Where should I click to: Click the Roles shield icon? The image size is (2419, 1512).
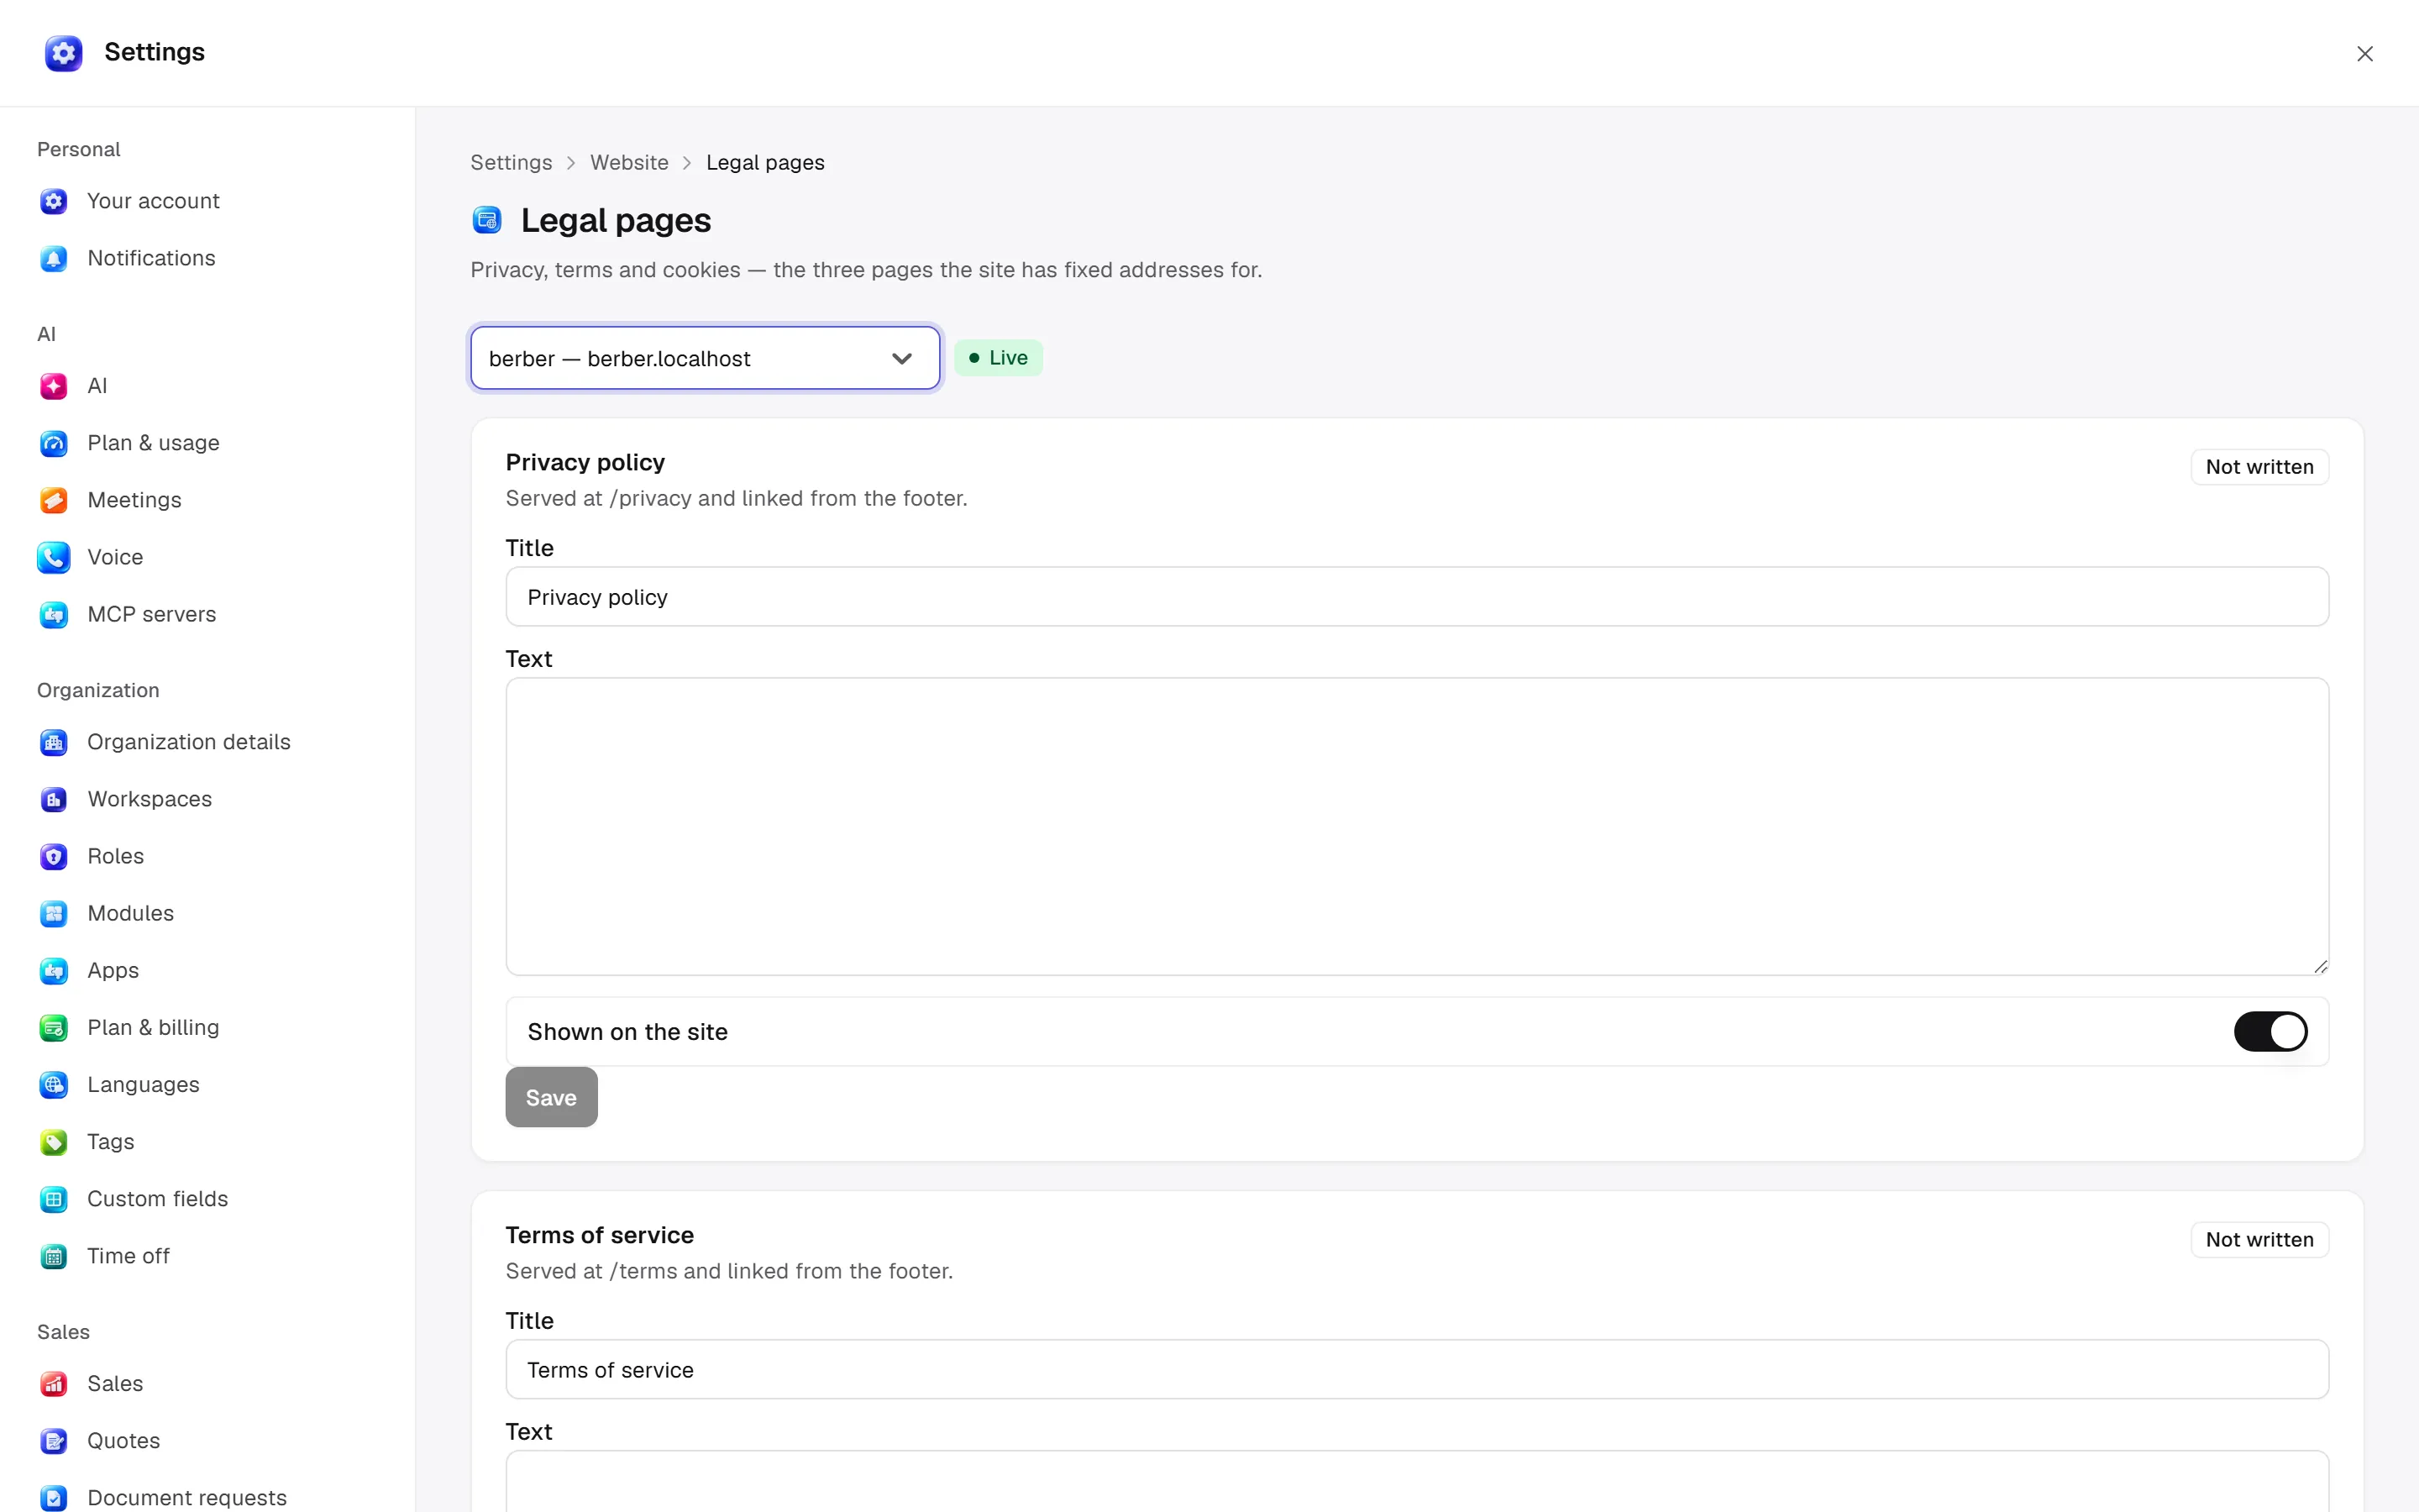[54, 856]
